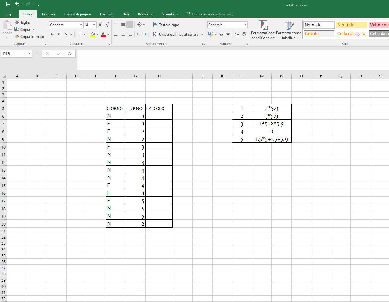Open Formattazione condizionale

coord(263,30)
